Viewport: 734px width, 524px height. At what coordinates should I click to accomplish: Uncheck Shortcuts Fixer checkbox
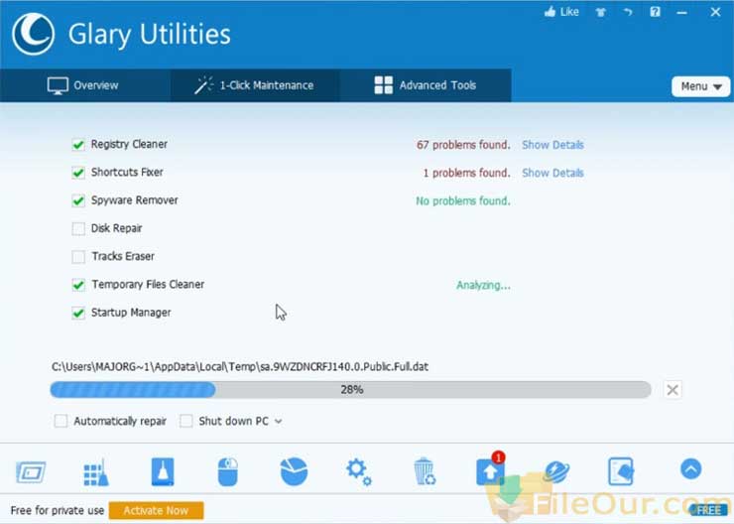point(78,173)
